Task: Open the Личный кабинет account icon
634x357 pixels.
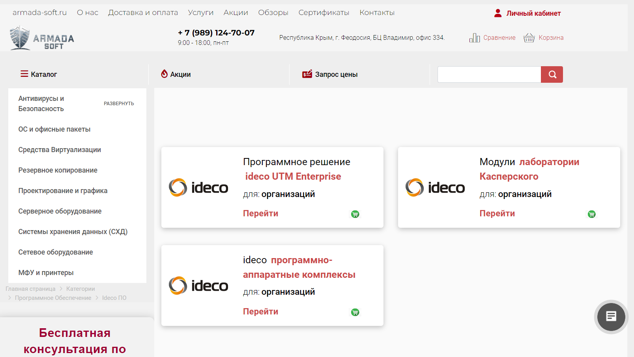Action: tap(497, 13)
